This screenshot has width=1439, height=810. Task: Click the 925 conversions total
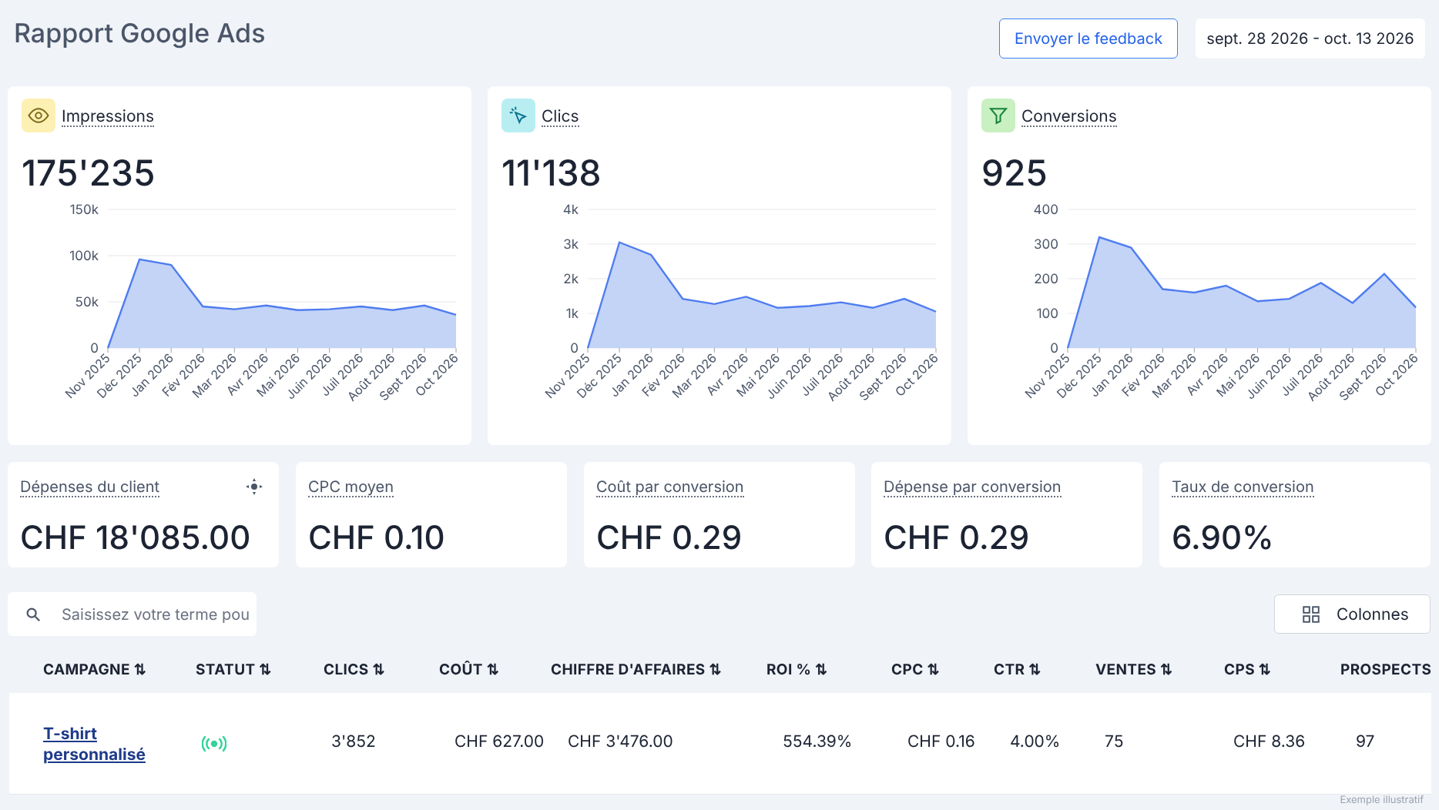(x=1014, y=173)
